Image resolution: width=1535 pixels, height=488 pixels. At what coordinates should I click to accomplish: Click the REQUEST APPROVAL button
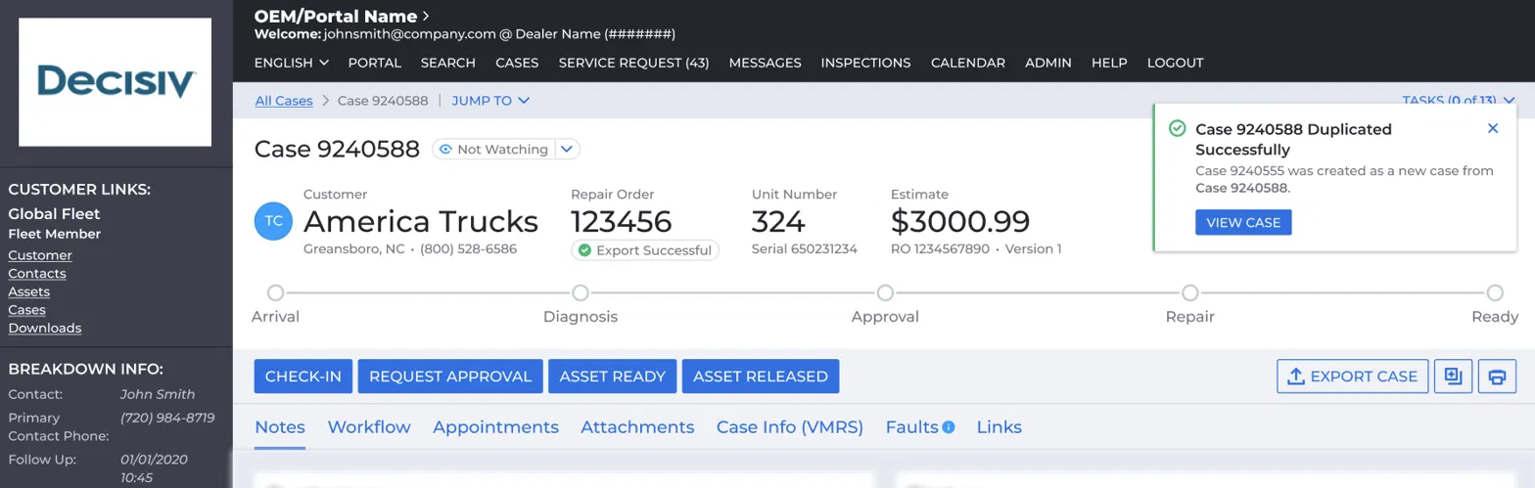450,377
